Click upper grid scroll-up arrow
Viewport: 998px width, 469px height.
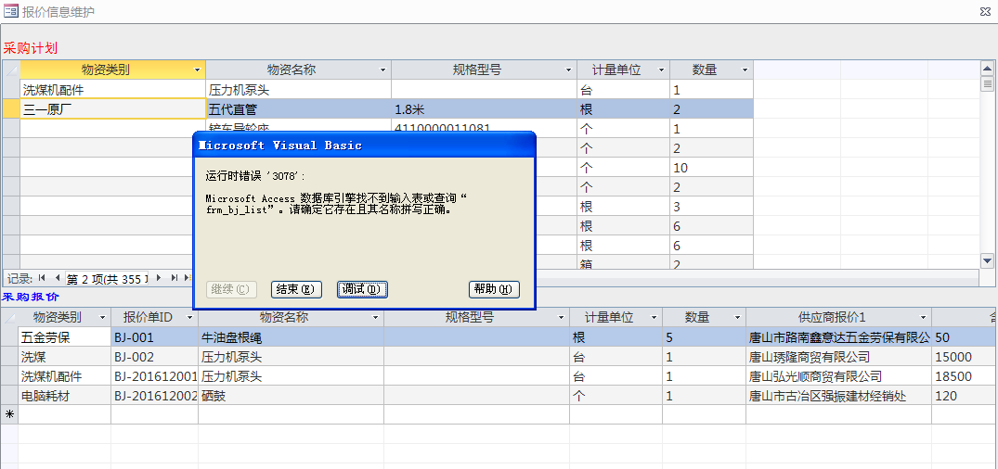[x=988, y=69]
